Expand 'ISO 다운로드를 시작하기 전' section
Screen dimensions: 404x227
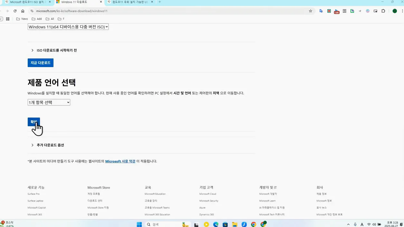pos(54,50)
